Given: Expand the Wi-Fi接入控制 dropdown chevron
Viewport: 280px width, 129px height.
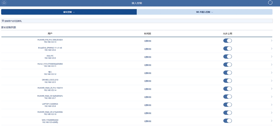Looking at the screenshot, I should [212, 12].
